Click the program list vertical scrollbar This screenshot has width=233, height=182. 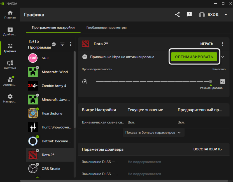[74, 90]
